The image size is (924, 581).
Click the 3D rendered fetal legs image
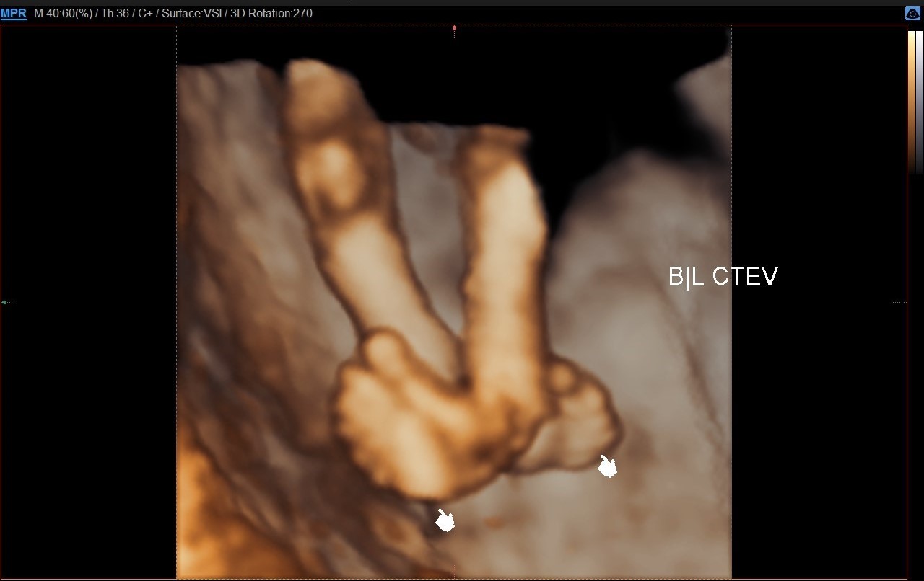pos(454,302)
